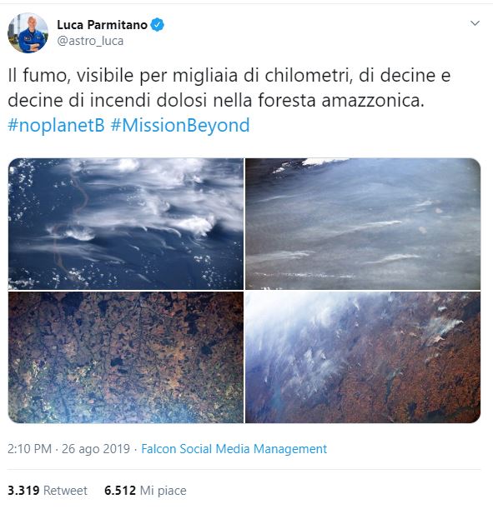
Task: Show the 3.319 Retweet list
Action: (x=48, y=491)
